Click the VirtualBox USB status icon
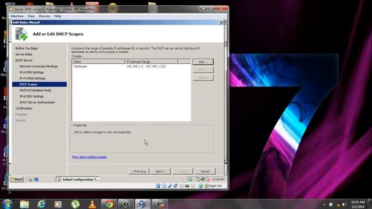 170,186
